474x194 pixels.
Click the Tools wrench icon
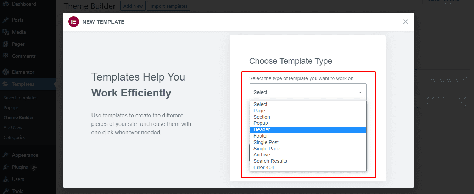pyautogui.click(x=6, y=191)
